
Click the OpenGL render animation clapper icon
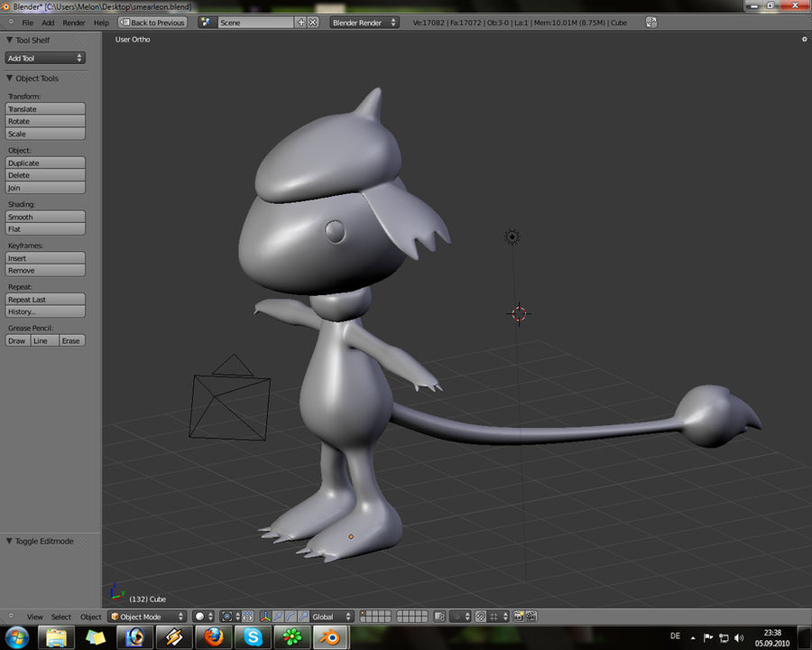pyautogui.click(x=531, y=617)
